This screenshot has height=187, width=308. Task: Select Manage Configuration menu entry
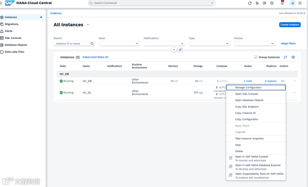(x=256, y=87)
